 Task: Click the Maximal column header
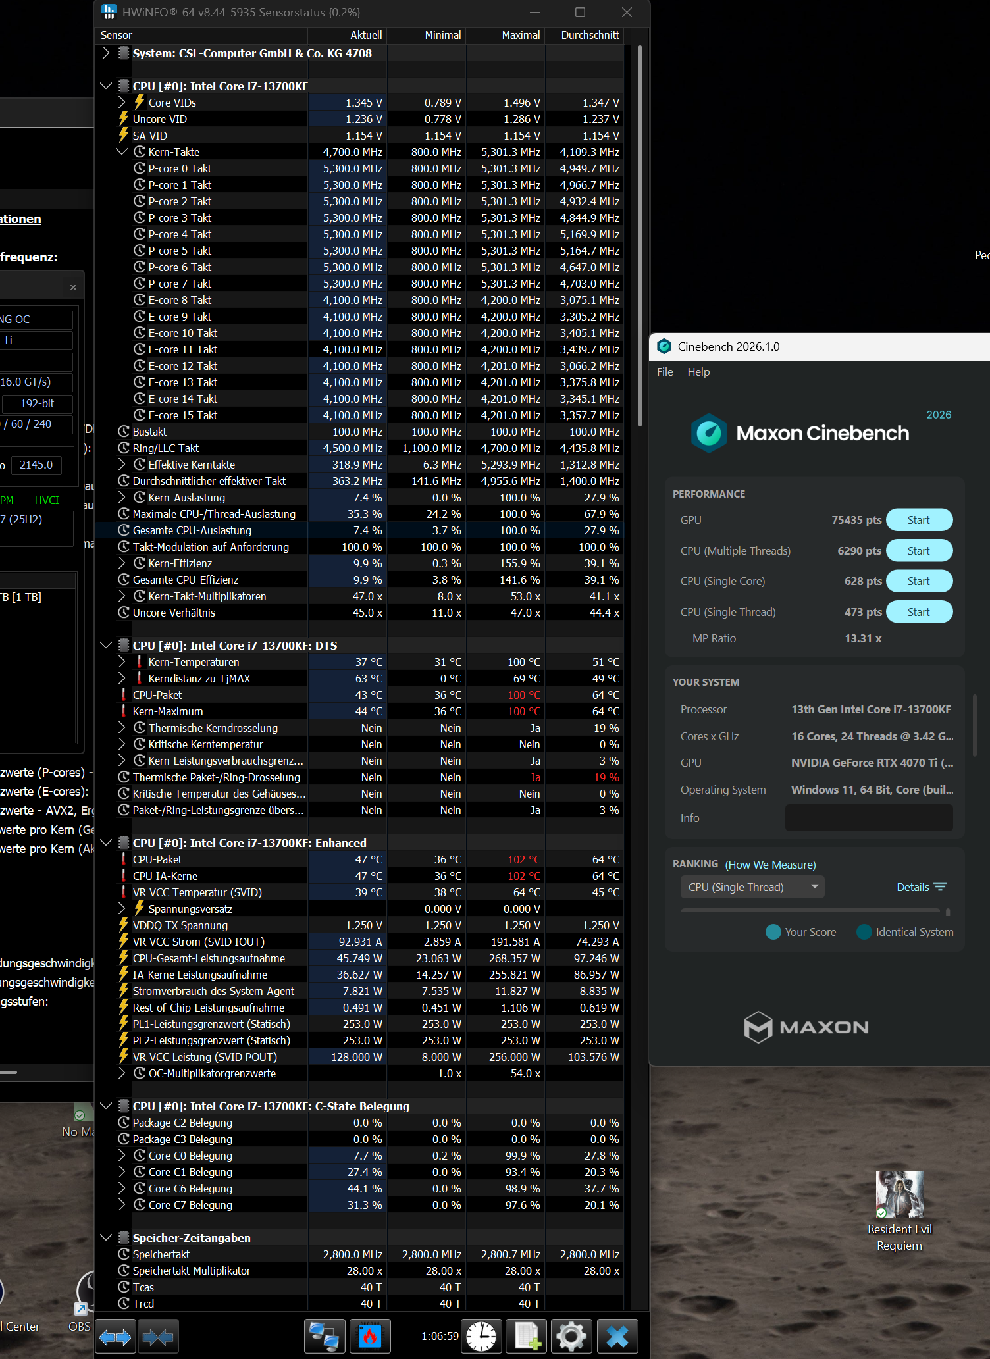coord(506,35)
